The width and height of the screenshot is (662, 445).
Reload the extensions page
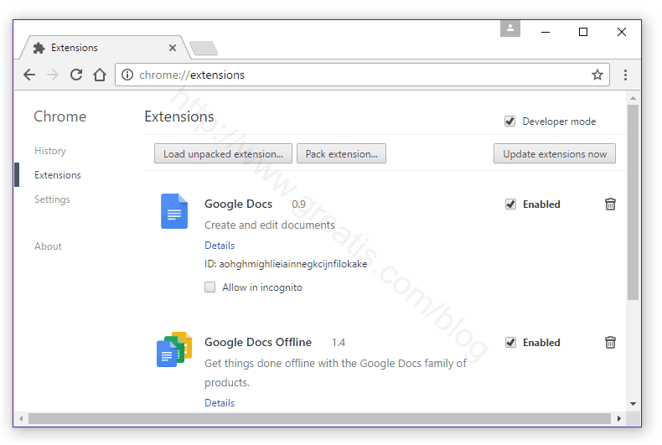(x=76, y=75)
